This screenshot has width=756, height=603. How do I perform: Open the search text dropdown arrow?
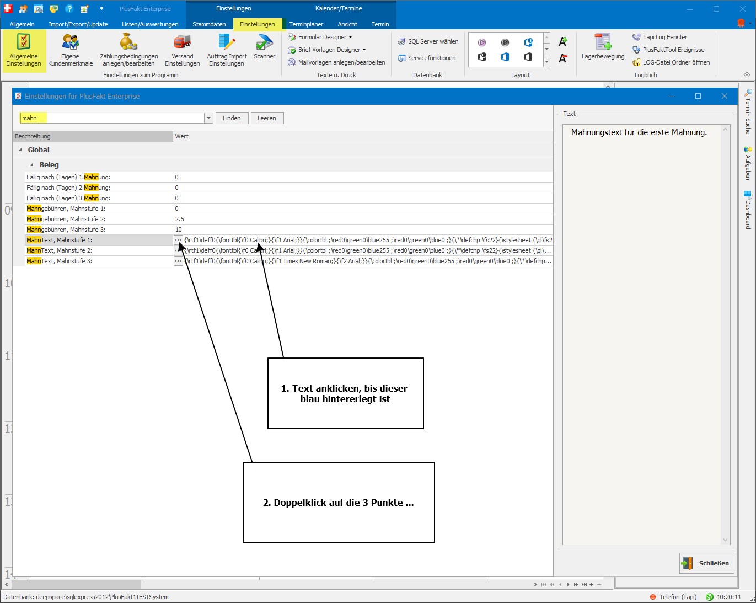click(x=208, y=118)
